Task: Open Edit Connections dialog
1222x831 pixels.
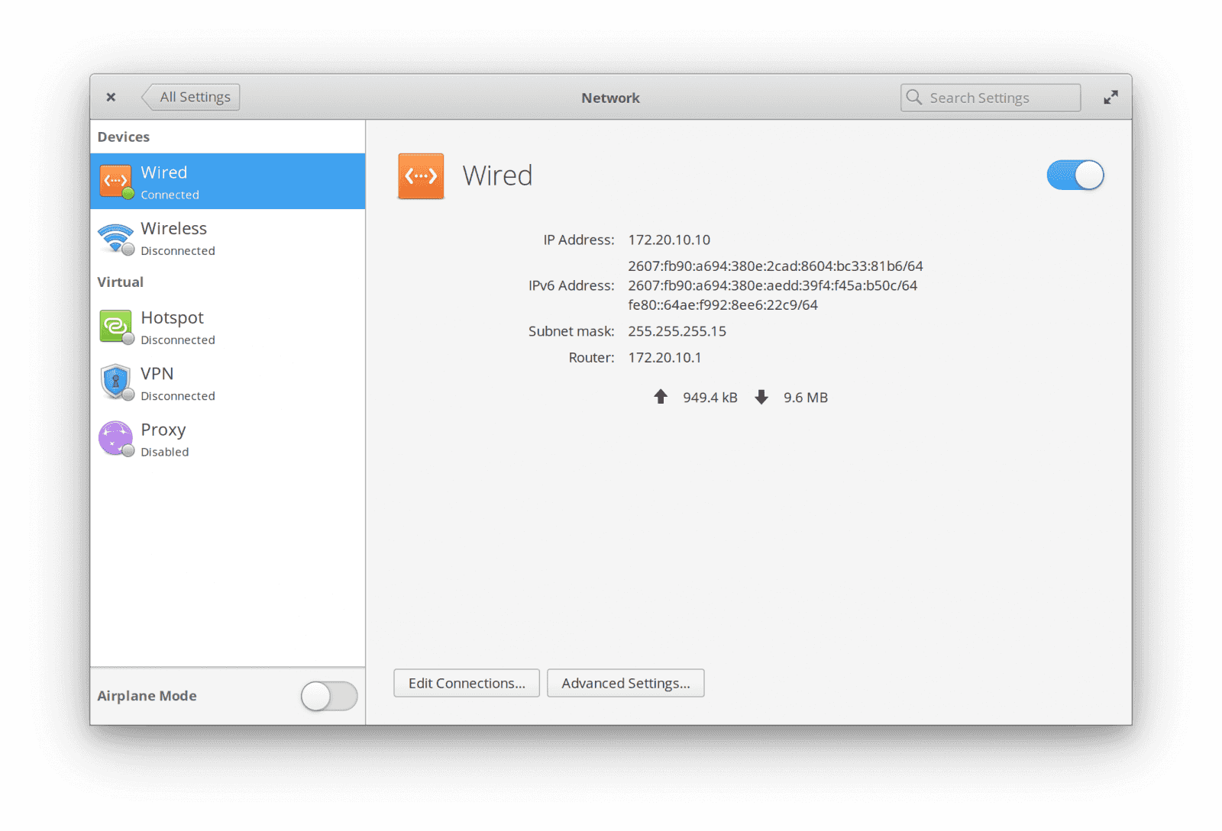Action: (466, 683)
